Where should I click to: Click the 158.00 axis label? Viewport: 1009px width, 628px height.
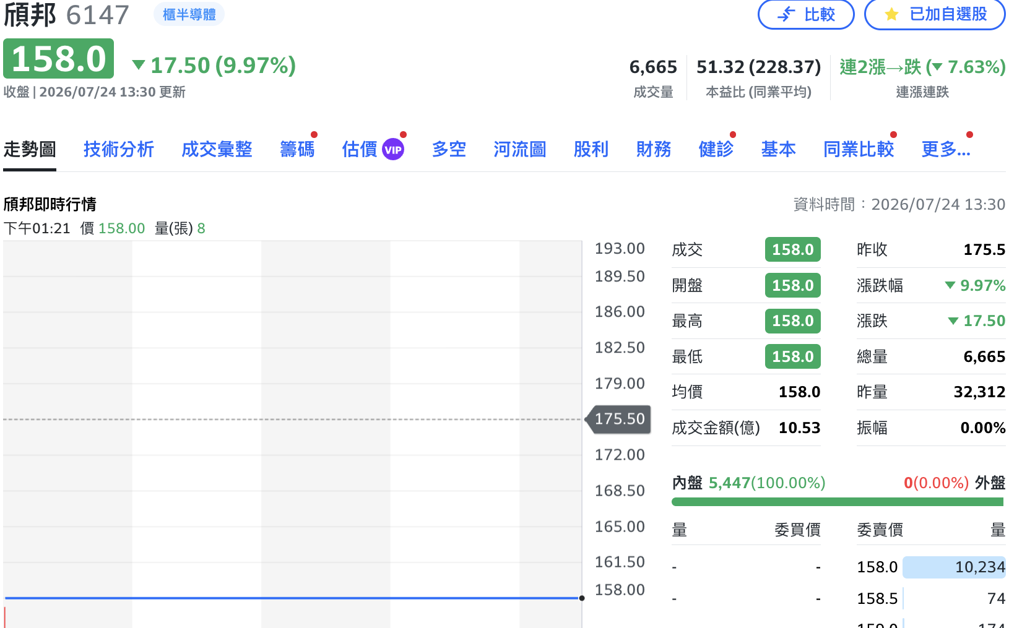(x=620, y=590)
